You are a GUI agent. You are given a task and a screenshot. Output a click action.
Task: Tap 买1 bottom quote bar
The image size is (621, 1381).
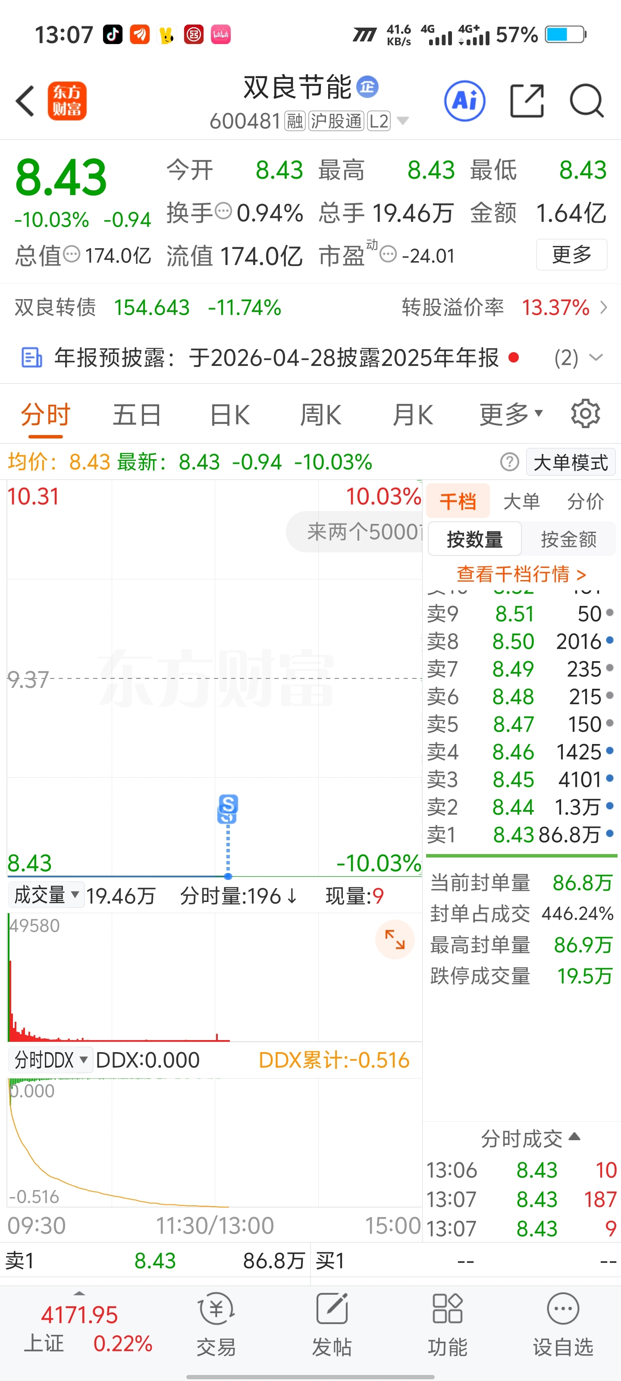[466, 1260]
